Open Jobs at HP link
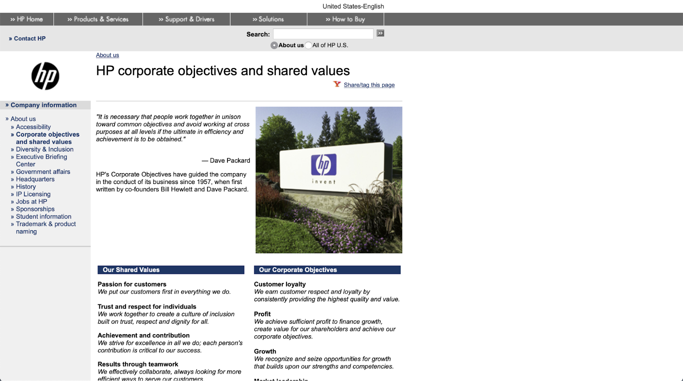This screenshot has height=381, width=683. [x=31, y=202]
